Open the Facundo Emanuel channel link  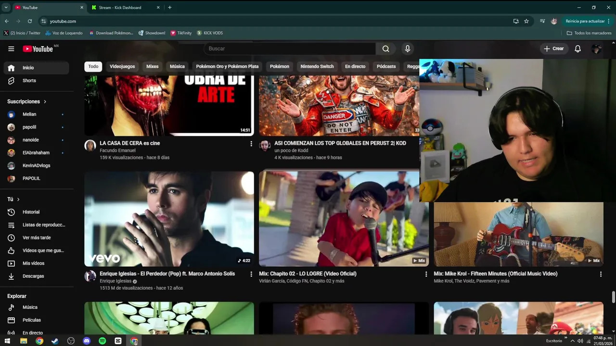[x=117, y=150]
